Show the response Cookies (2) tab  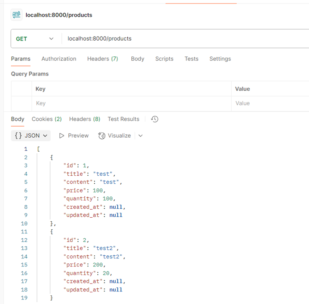[46, 119]
